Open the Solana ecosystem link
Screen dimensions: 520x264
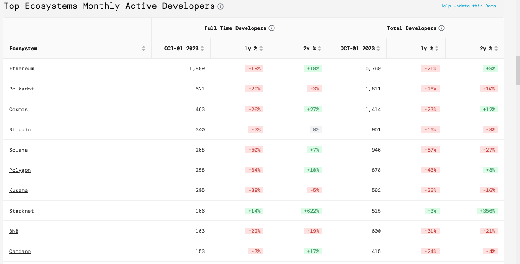(x=18, y=150)
